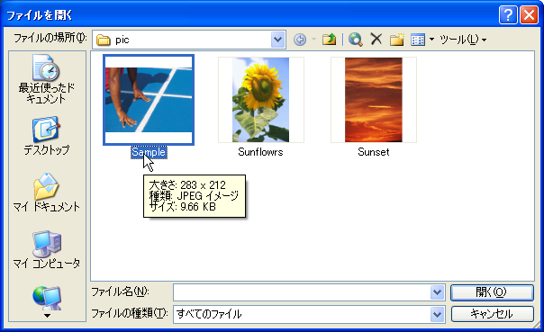Click the 開く(O) button
Image resolution: width=544 pixels, height=332 pixels.
pos(492,292)
